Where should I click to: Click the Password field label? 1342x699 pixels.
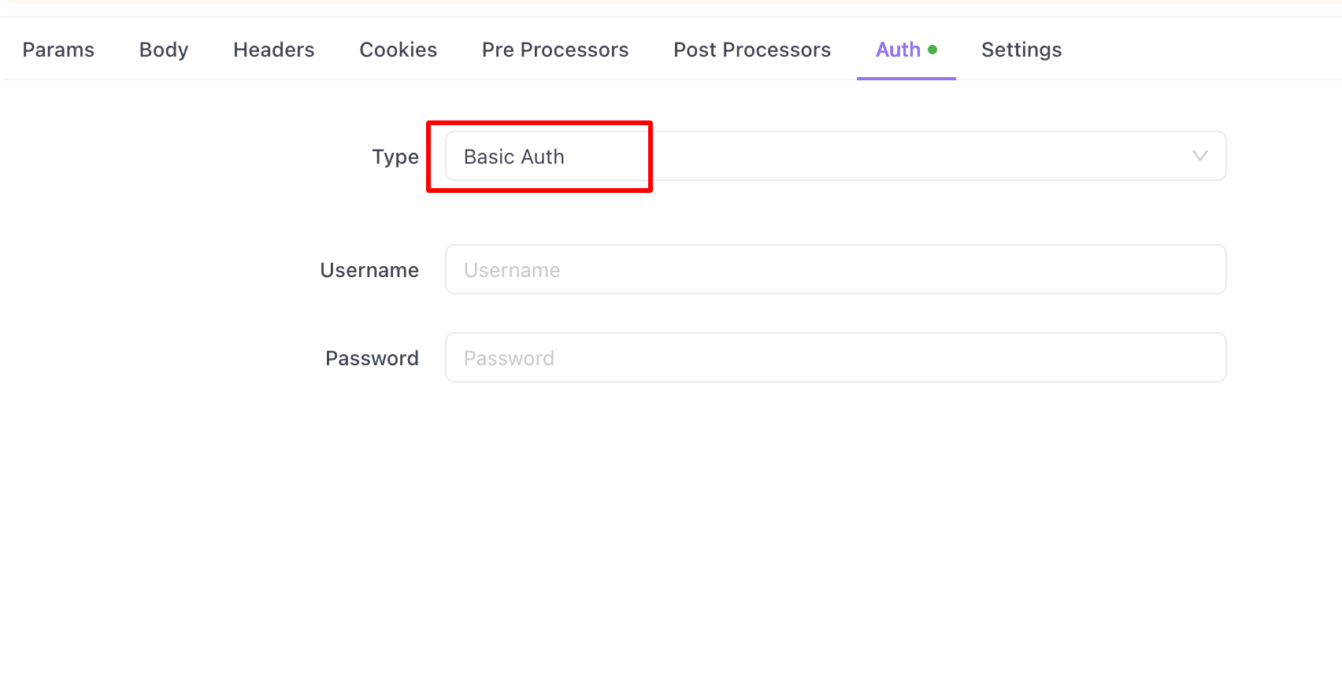point(372,357)
